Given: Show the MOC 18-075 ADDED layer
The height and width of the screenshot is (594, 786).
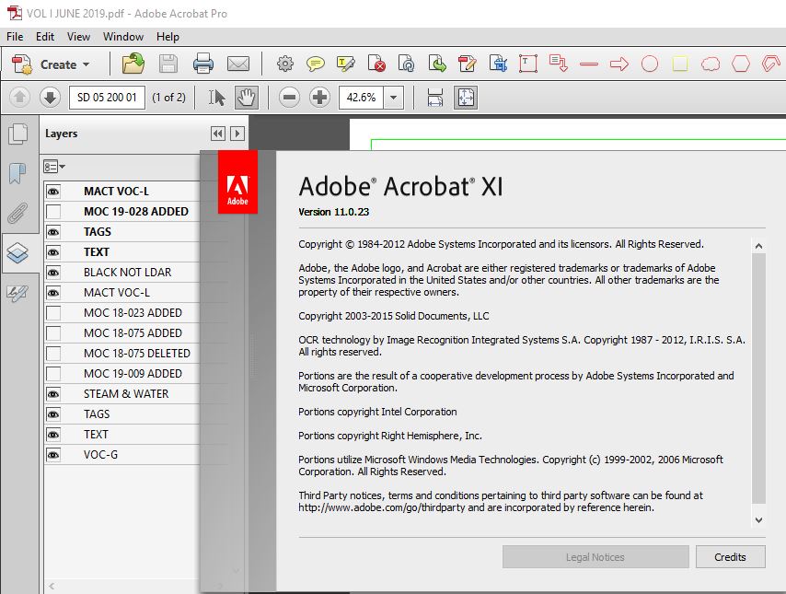Looking at the screenshot, I should click(53, 333).
